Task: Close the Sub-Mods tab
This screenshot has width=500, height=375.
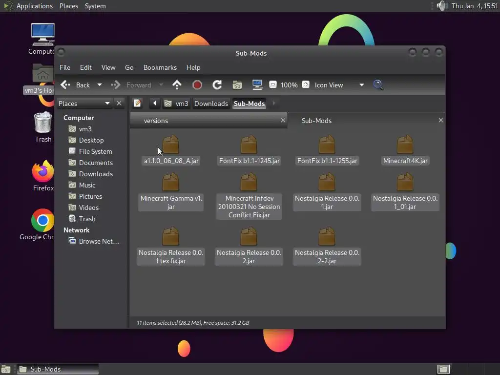Action: [441, 120]
